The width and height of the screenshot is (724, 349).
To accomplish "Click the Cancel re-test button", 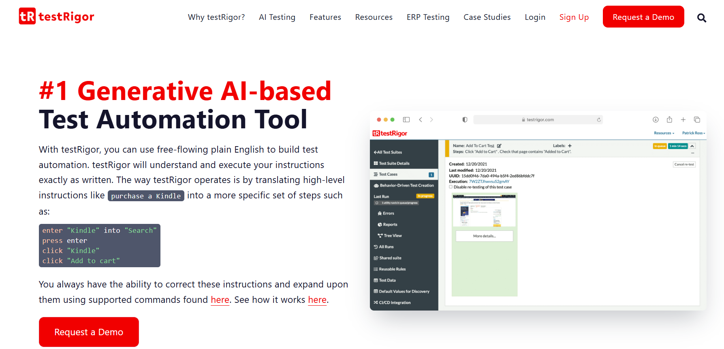I will (684, 164).
